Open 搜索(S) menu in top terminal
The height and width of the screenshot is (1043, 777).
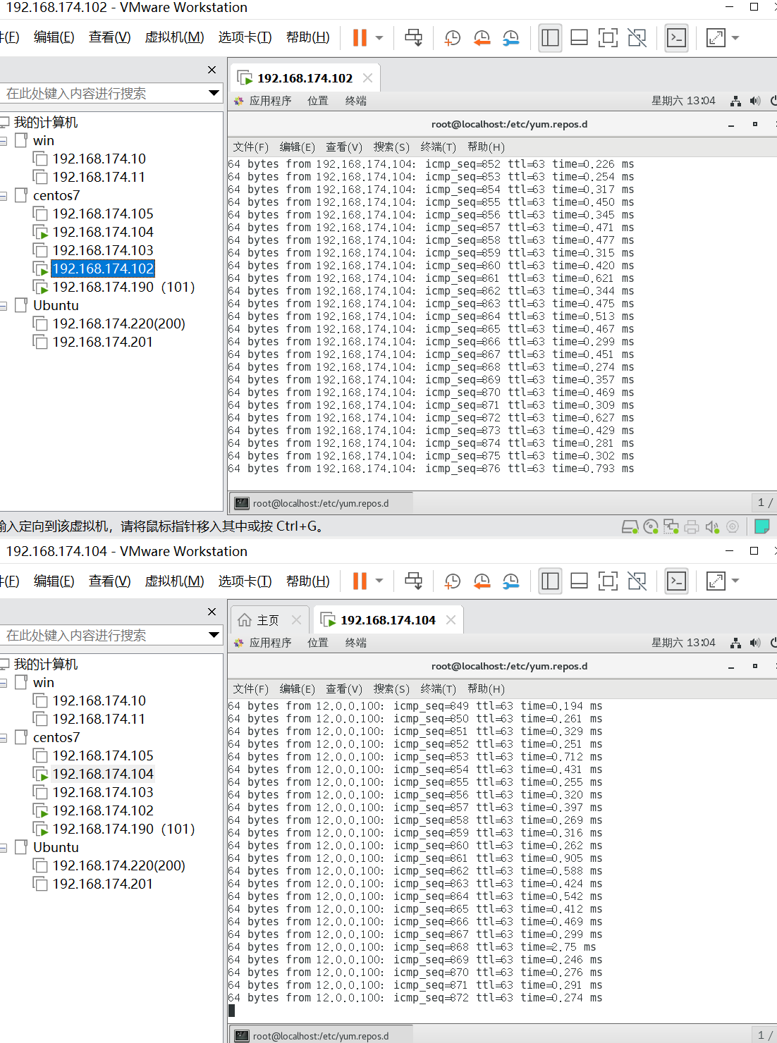(391, 147)
